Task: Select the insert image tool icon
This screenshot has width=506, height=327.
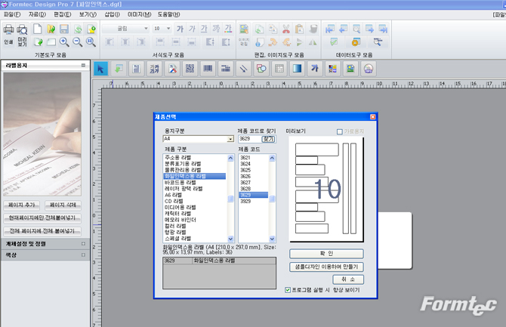Action: click(350, 69)
